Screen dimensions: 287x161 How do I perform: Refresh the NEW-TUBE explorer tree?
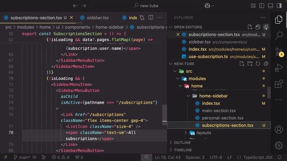coord(258,64)
